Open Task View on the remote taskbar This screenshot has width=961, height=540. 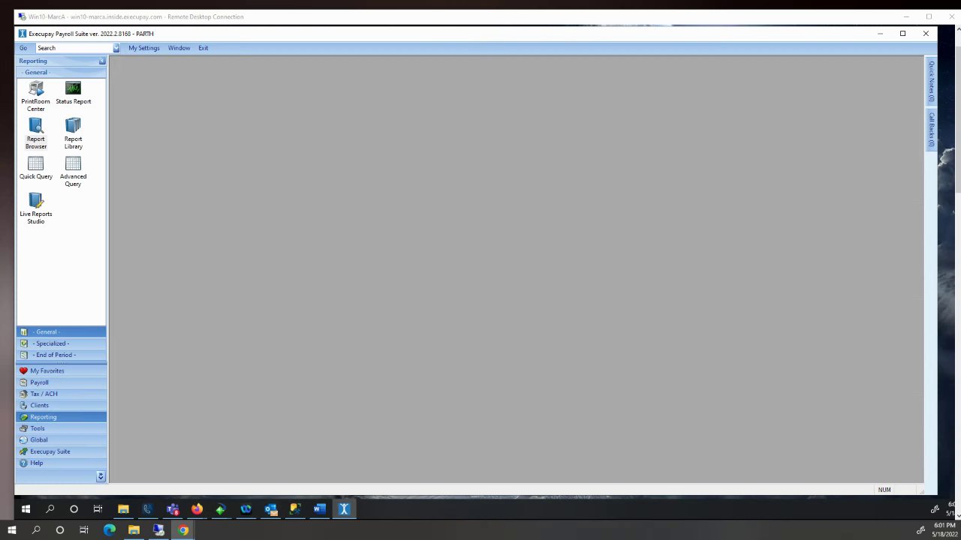98,509
